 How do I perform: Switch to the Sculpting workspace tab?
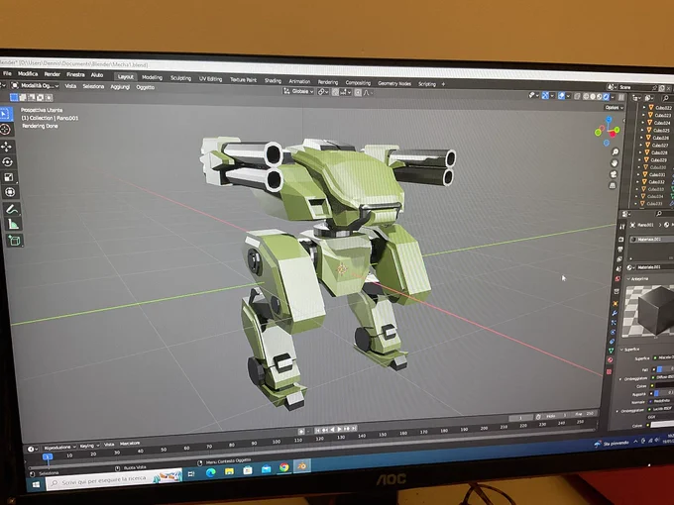(x=180, y=78)
